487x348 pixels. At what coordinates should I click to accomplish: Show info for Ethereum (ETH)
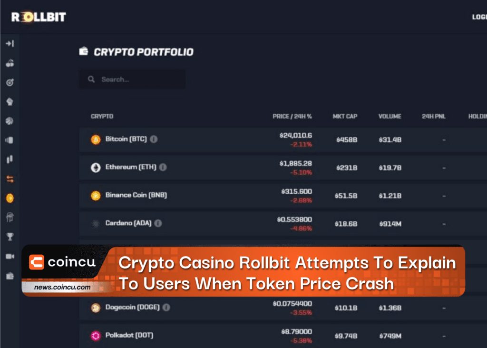163,168
